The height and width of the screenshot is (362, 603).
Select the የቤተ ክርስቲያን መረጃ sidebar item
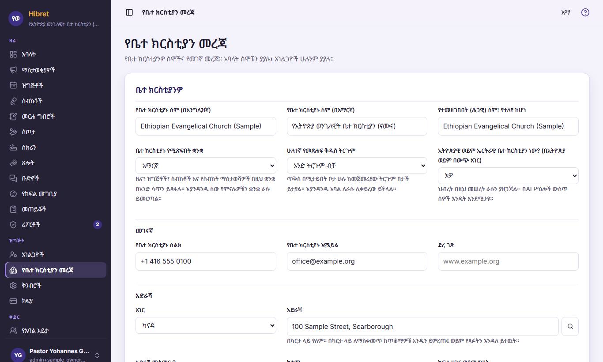pos(56,270)
